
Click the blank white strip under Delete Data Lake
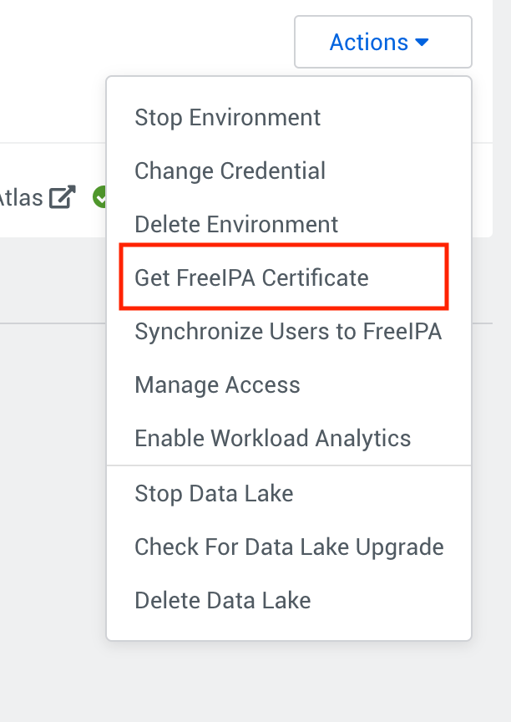pos(288,628)
